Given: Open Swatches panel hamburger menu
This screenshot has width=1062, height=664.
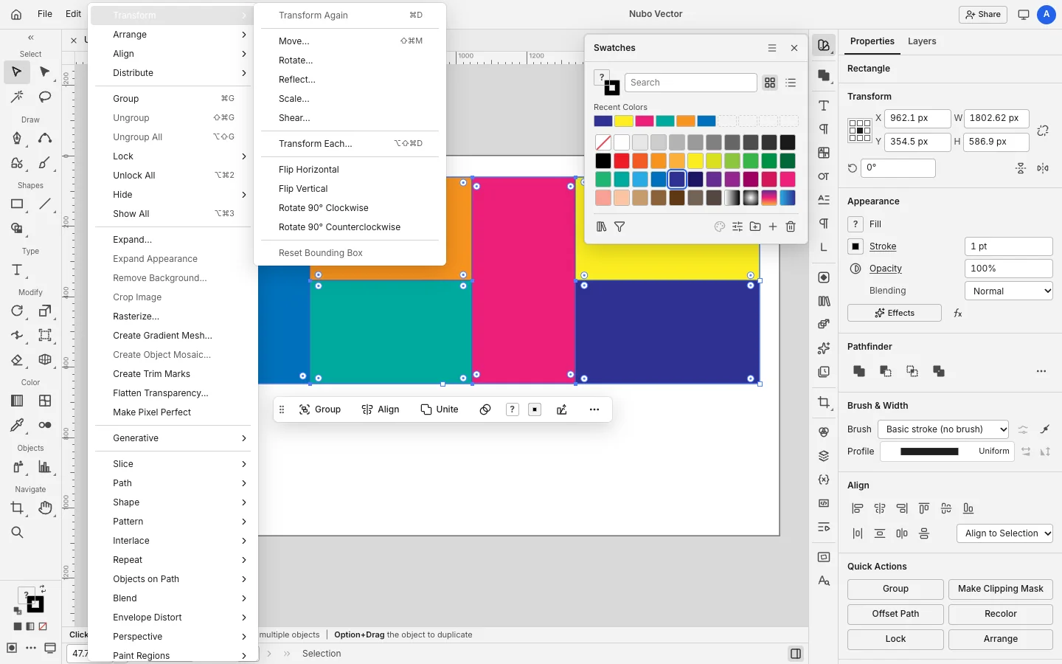Looking at the screenshot, I should (x=772, y=48).
